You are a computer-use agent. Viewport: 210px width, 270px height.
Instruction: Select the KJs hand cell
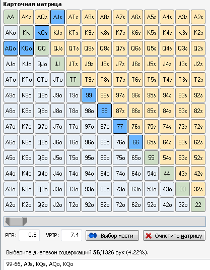point(57,32)
